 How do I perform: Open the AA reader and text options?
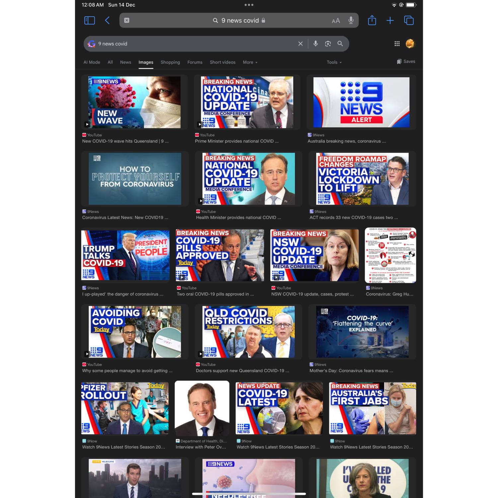pyautogui.click(x=336, y=21)
